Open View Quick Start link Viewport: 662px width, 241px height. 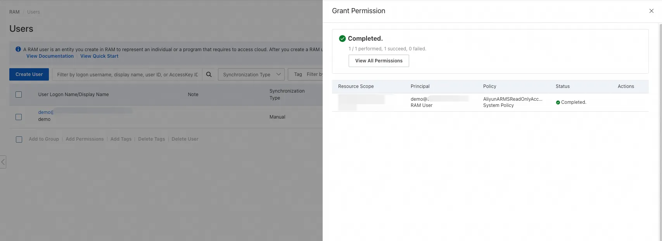99,56
